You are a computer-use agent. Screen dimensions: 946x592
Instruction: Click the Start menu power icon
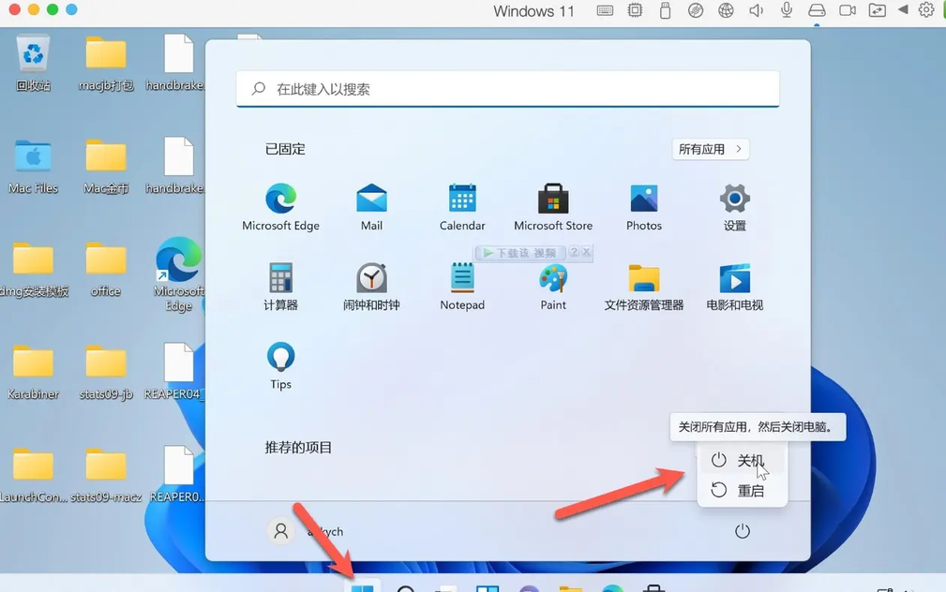pos(742,531)
